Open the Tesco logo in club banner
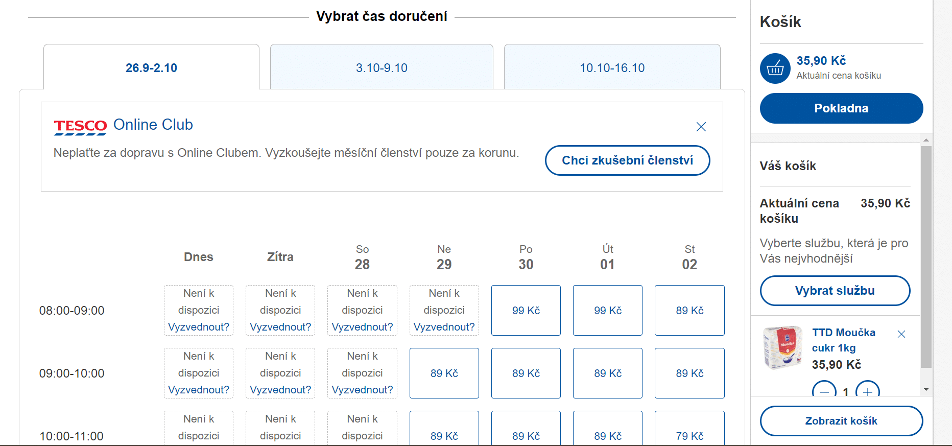952x446 pixels. click(80, 127)
